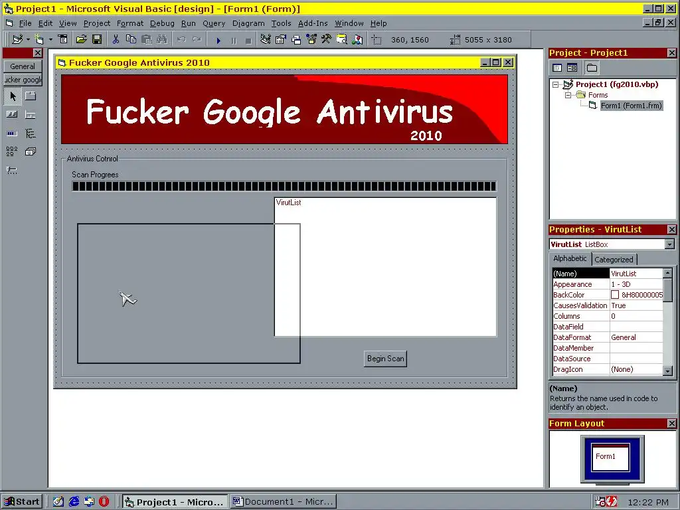This screenshot has width=680, height=510.
Task: Click the Cut scissors icon
Action: 116,39
